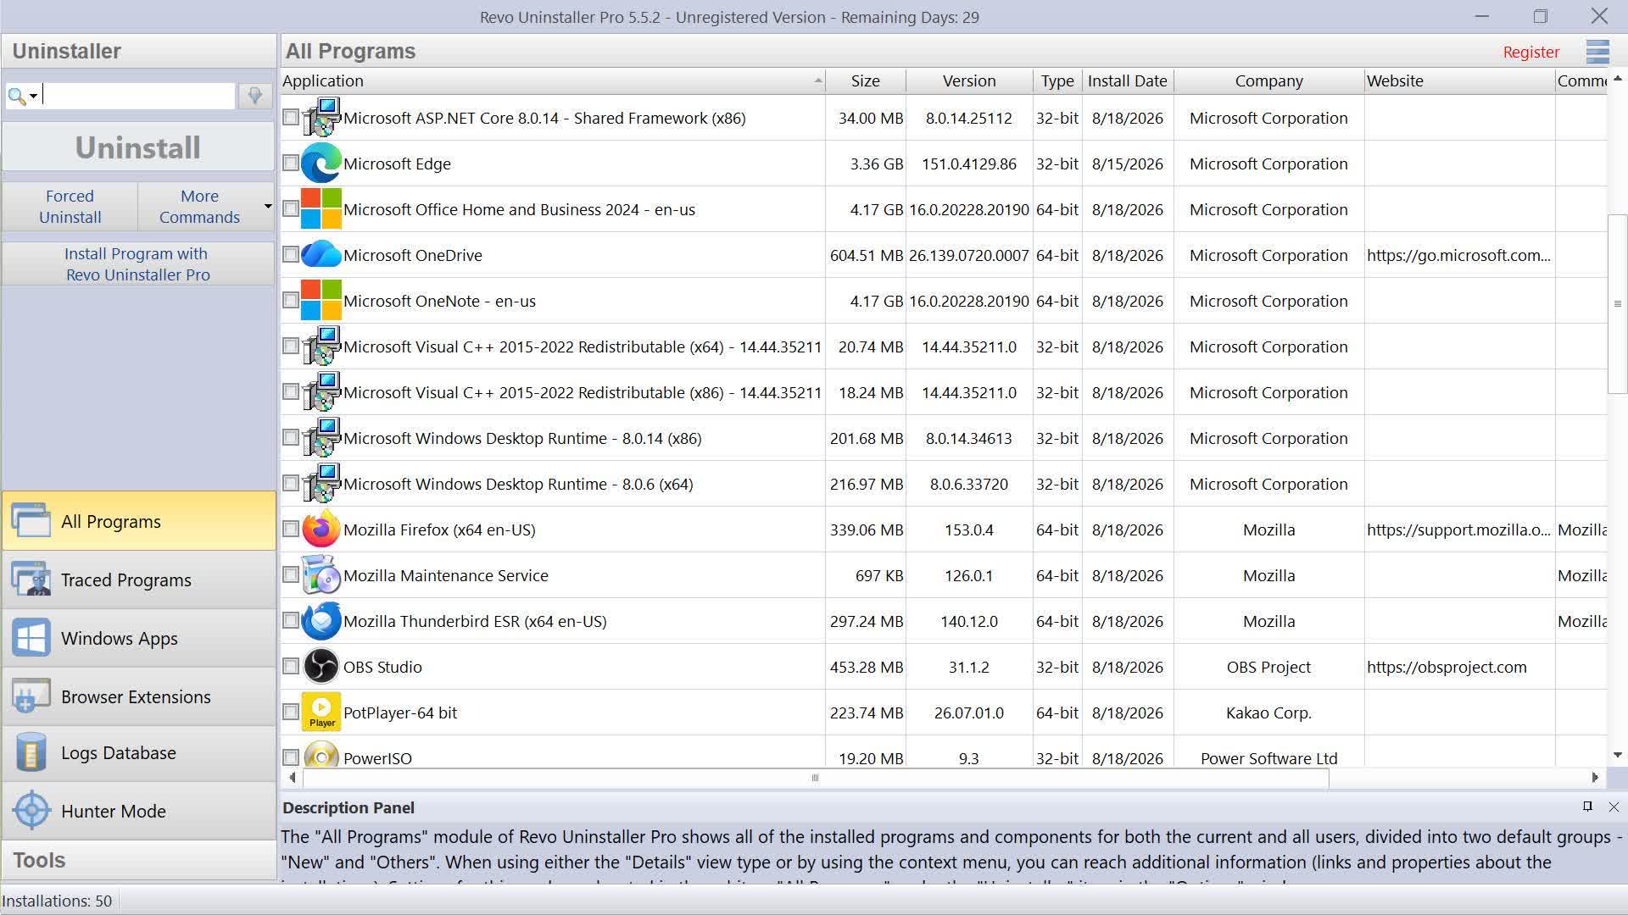Switch to Traced Programs module
Image resolution: width=1628 pixels, height=915 pixels.
138,579
